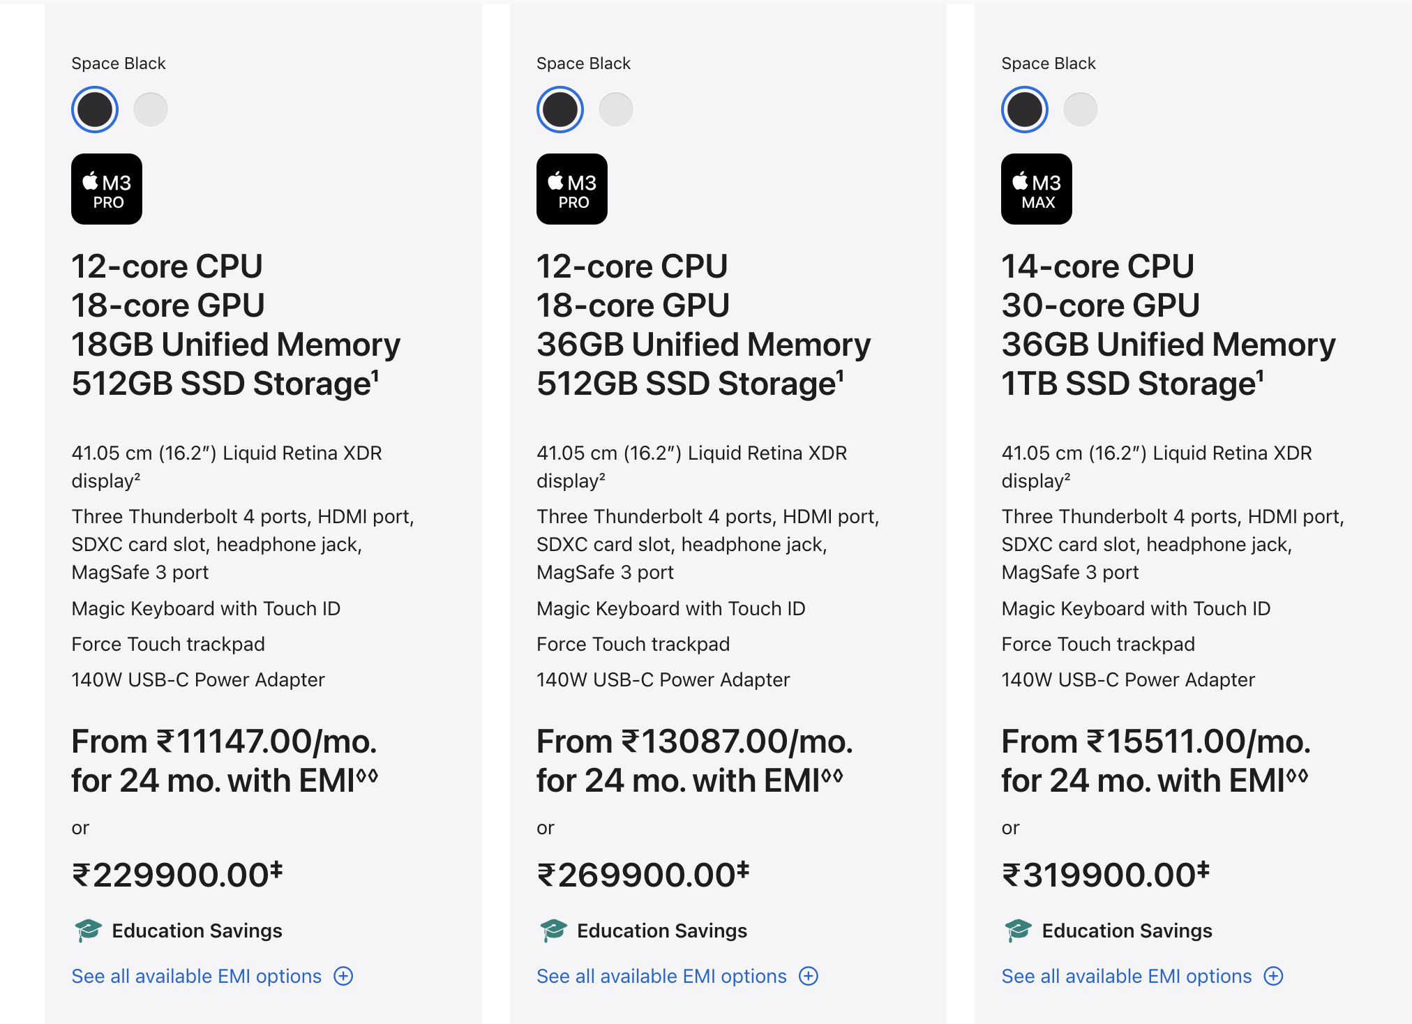
Task: Click Education Savings on the M3 Max model
Action: tap(1127, 931)
